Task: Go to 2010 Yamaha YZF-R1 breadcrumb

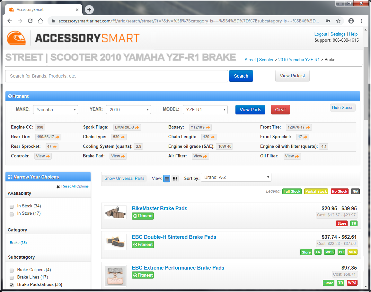Action: point(299,60)
